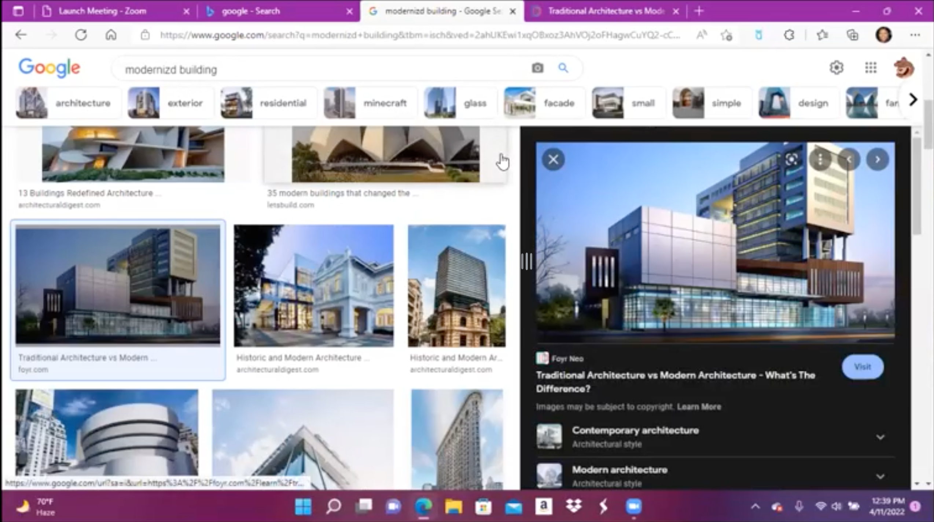Screen dimensions: 934x522
Task: Open Flatiron building thumbnail
Action: pyautogui.click(x=457, y=439)
